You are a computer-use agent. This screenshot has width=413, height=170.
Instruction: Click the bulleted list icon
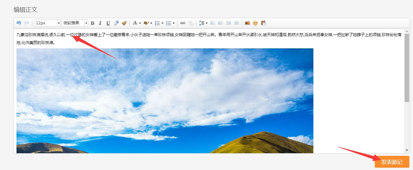[169, 23]
